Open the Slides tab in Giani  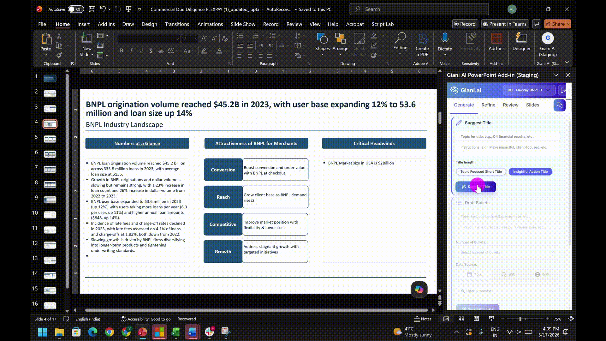532,105
